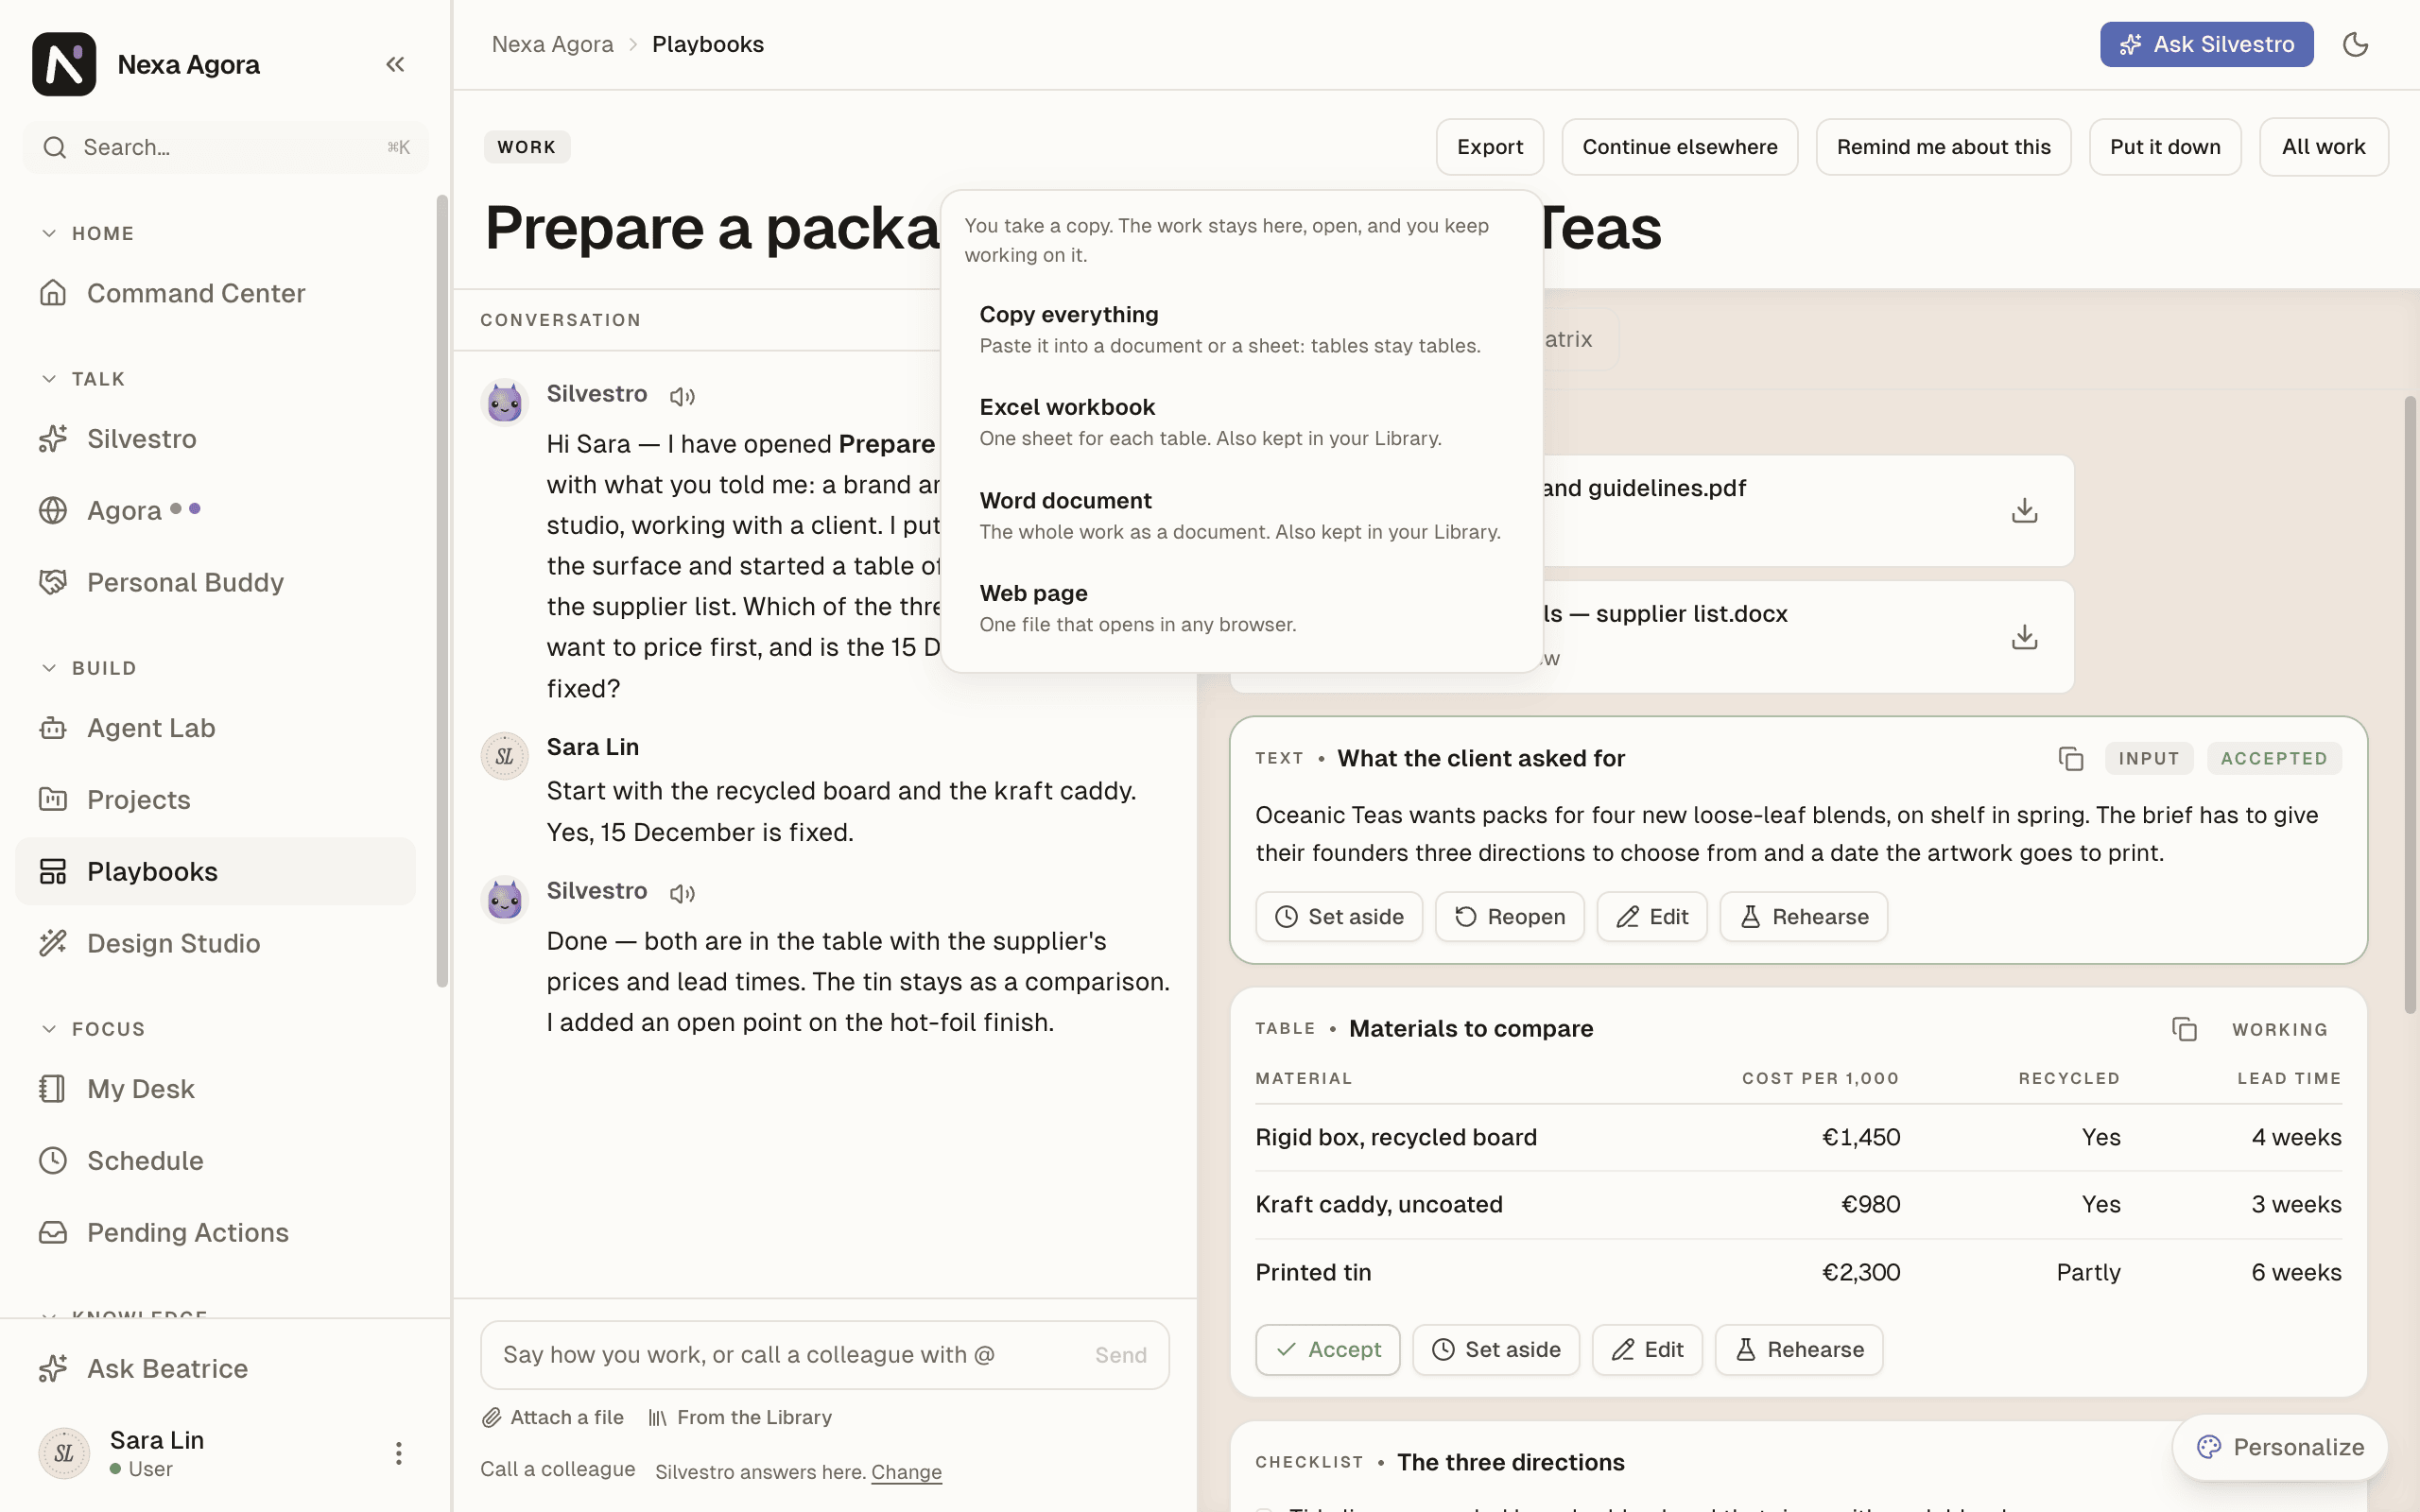The width and height of the screenshot is (2420, 1512).
Task: Copy the 'Materials to compare' table
Action: 2184,1028
